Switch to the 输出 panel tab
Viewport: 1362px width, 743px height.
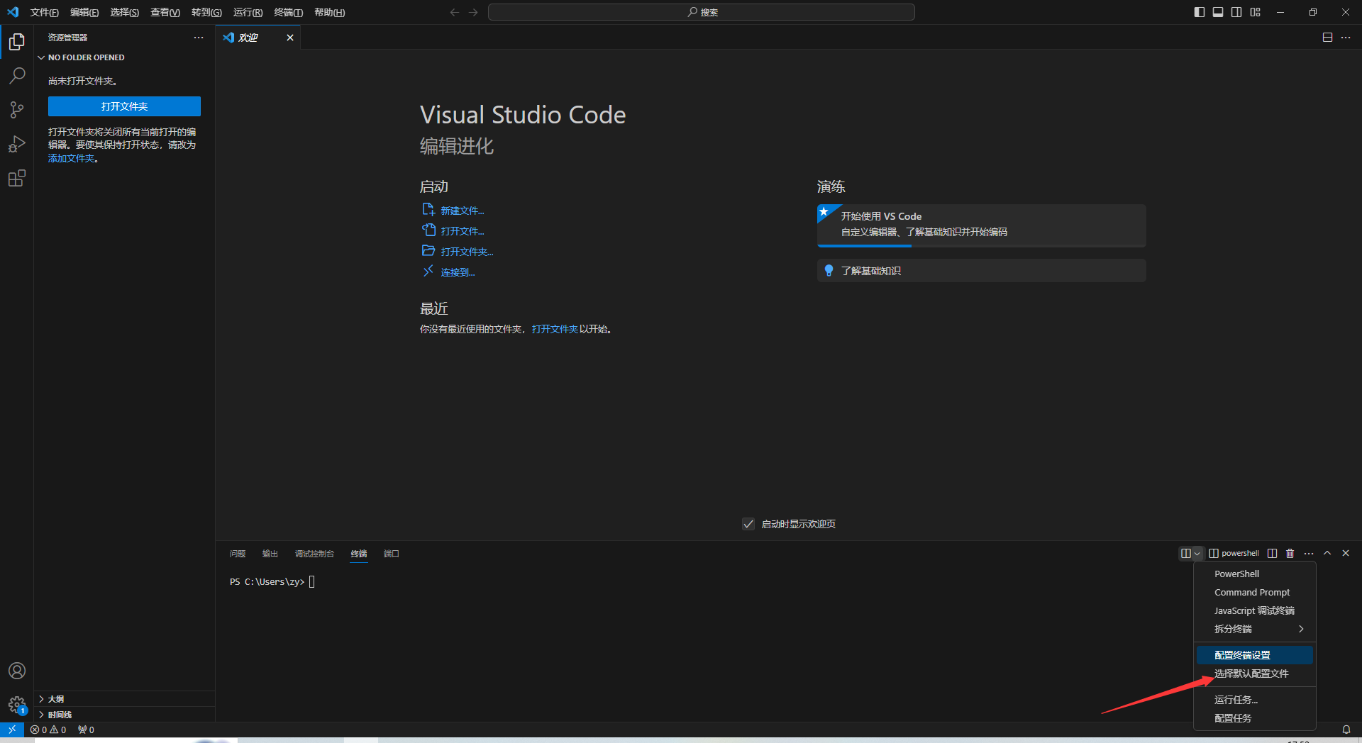270,554
